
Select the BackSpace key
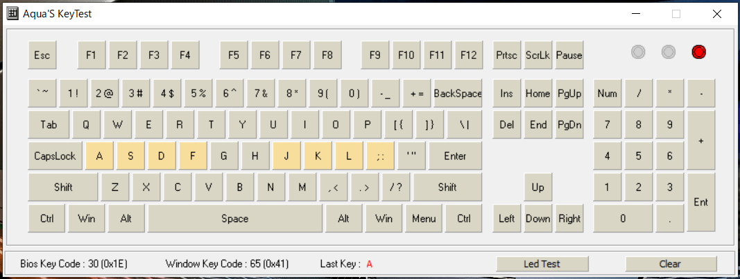tap(458, 93)
